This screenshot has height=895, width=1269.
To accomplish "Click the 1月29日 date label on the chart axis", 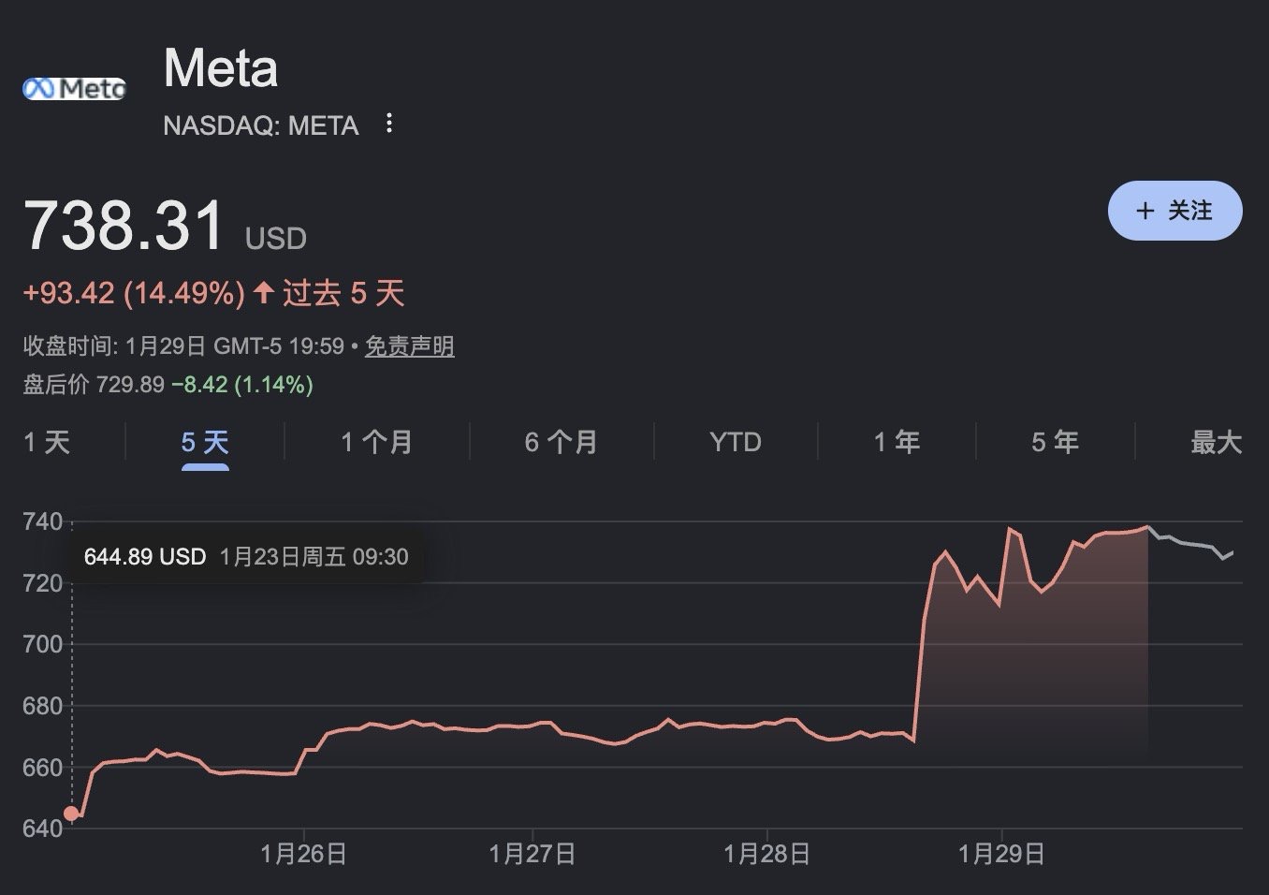I will coord(1000,854).
